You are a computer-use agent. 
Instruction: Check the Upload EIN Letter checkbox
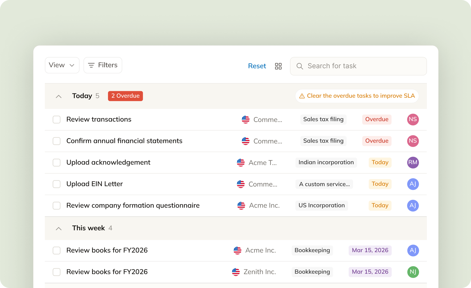(x=57, y=184)
